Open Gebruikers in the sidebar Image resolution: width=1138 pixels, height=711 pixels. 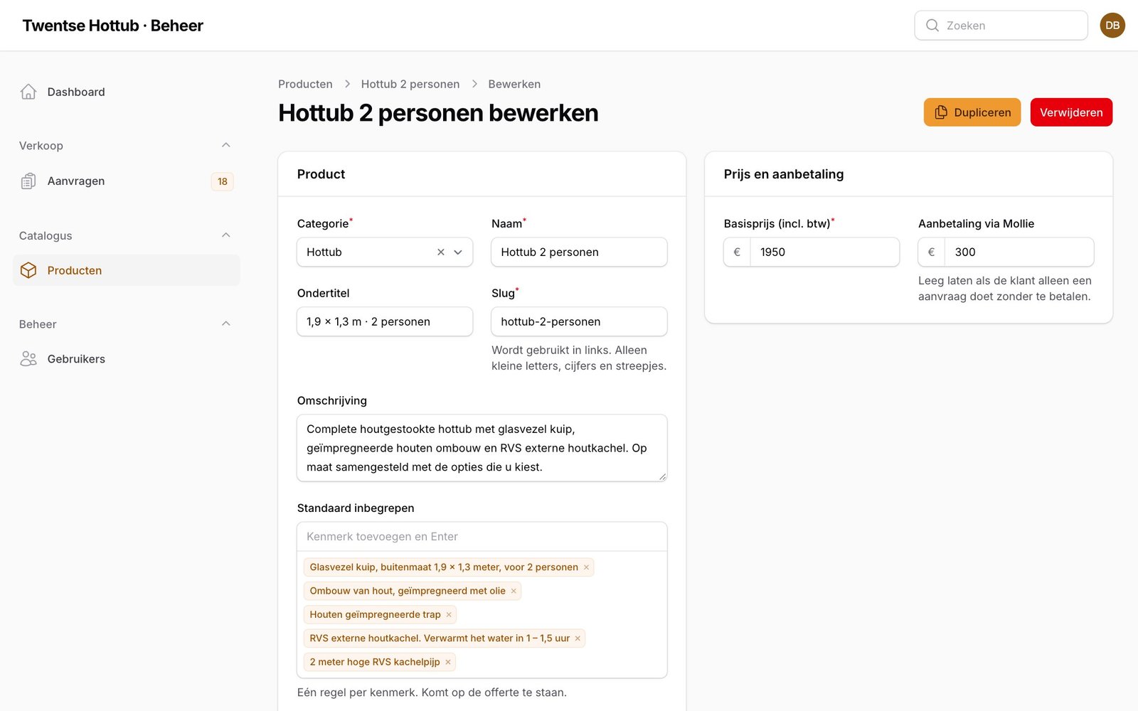[x=127, y=359]
